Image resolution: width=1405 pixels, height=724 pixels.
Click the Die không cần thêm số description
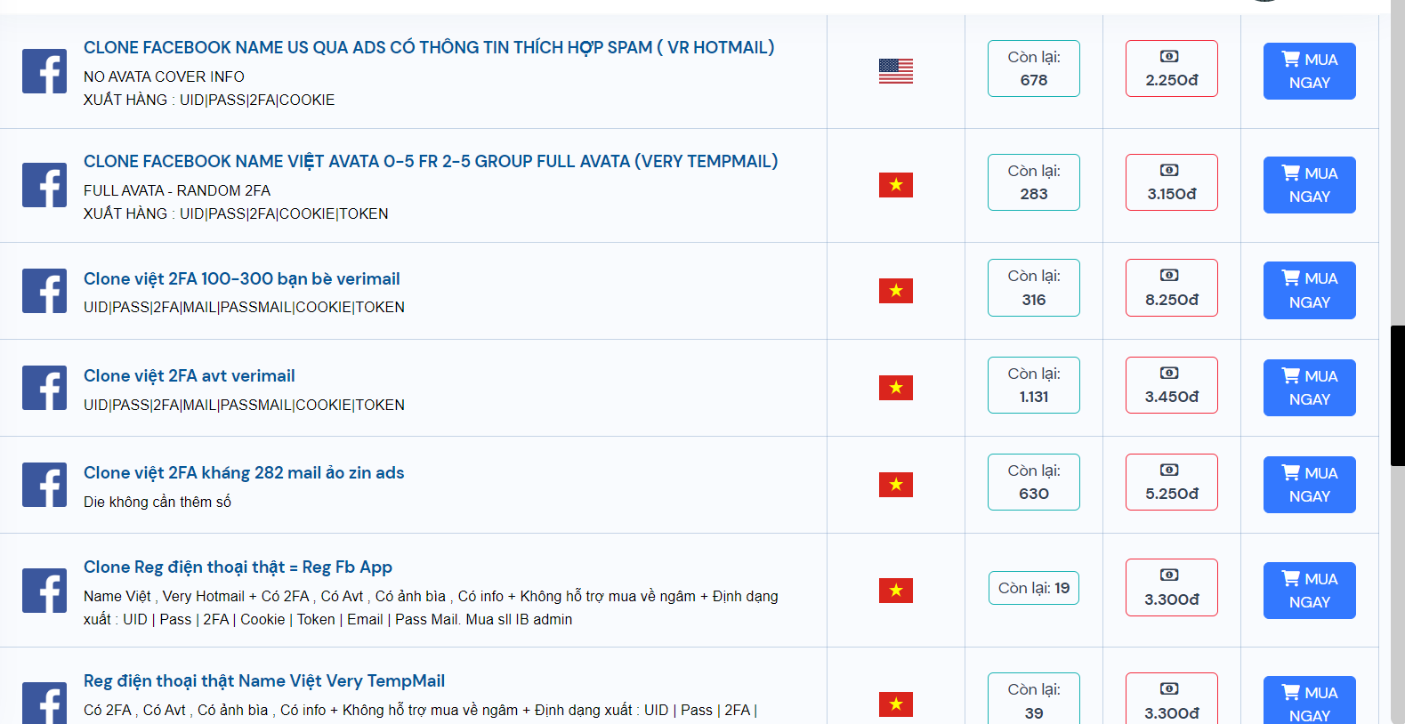(157, 502)
